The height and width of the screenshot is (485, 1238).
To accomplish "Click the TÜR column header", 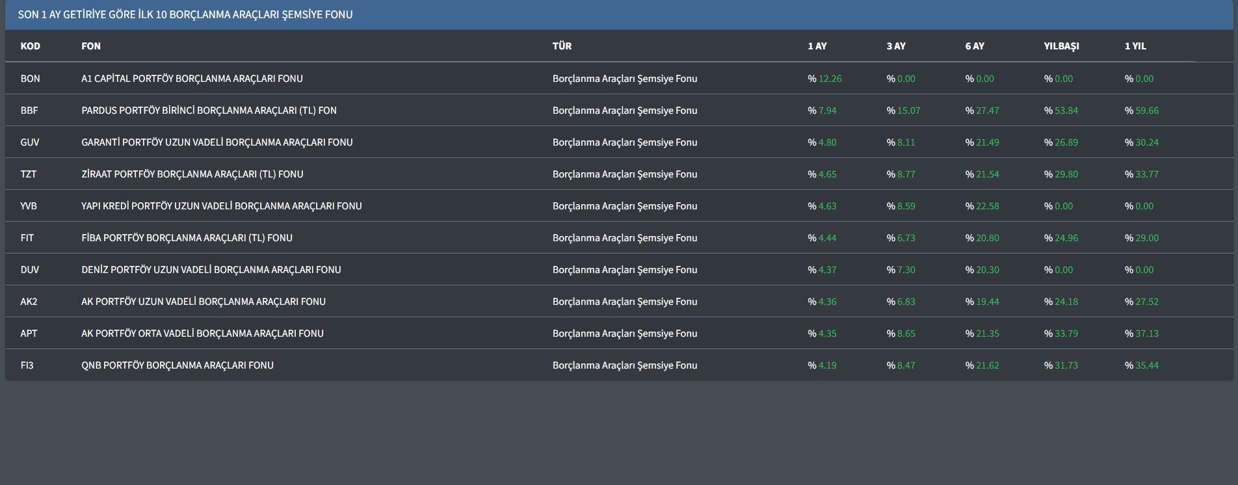I will coord(562,46).
